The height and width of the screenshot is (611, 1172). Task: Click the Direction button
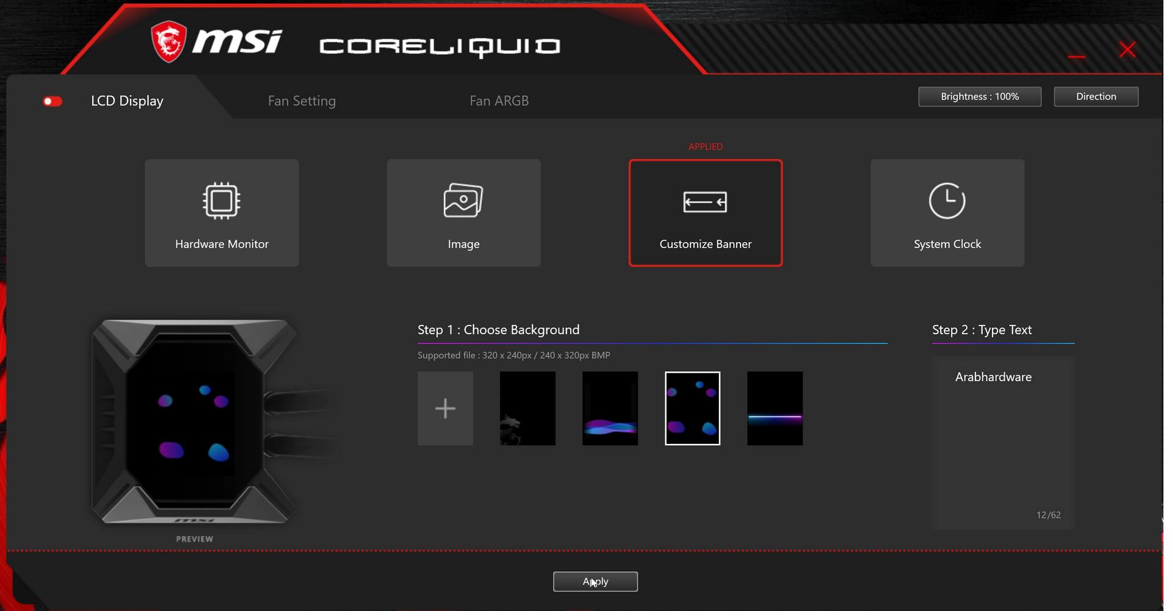1096,96
